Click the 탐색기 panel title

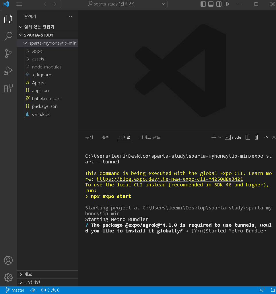[x=30, y=16]
